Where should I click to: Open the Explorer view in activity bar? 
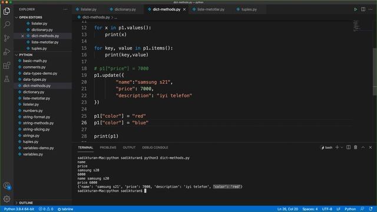tap(6, 11)
